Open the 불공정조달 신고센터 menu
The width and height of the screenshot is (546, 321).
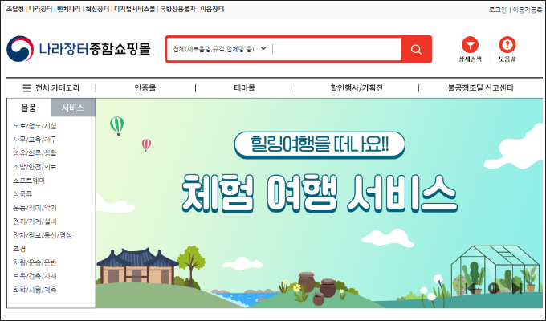[x=480, y=88]
